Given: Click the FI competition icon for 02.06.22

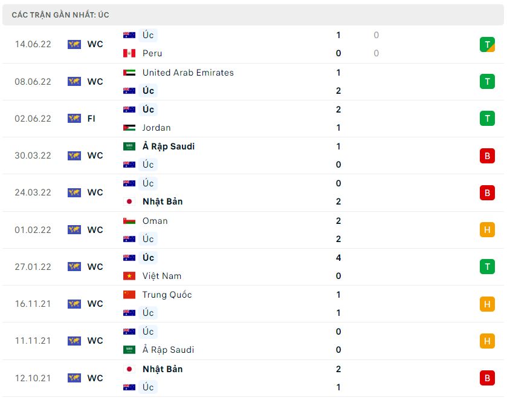Looking at the screenshot, I should (x=74, y=119).
